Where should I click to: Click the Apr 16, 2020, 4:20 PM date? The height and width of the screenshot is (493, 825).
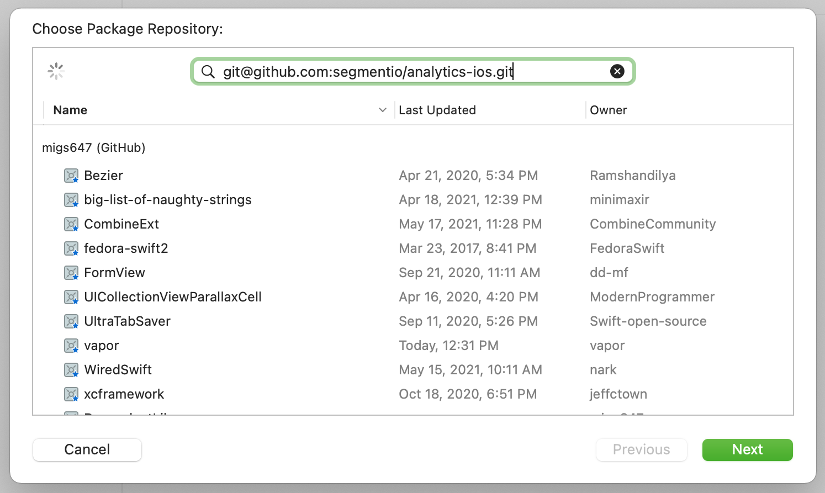coord(468,297)
